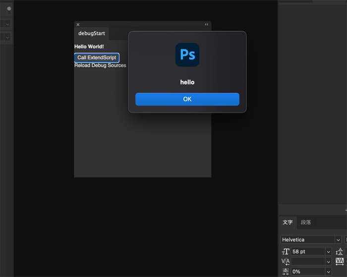The height and width of the screenshot is (277, 347).
Task: Open the kerning value dropdown arrow
Action: click(328, 262)
